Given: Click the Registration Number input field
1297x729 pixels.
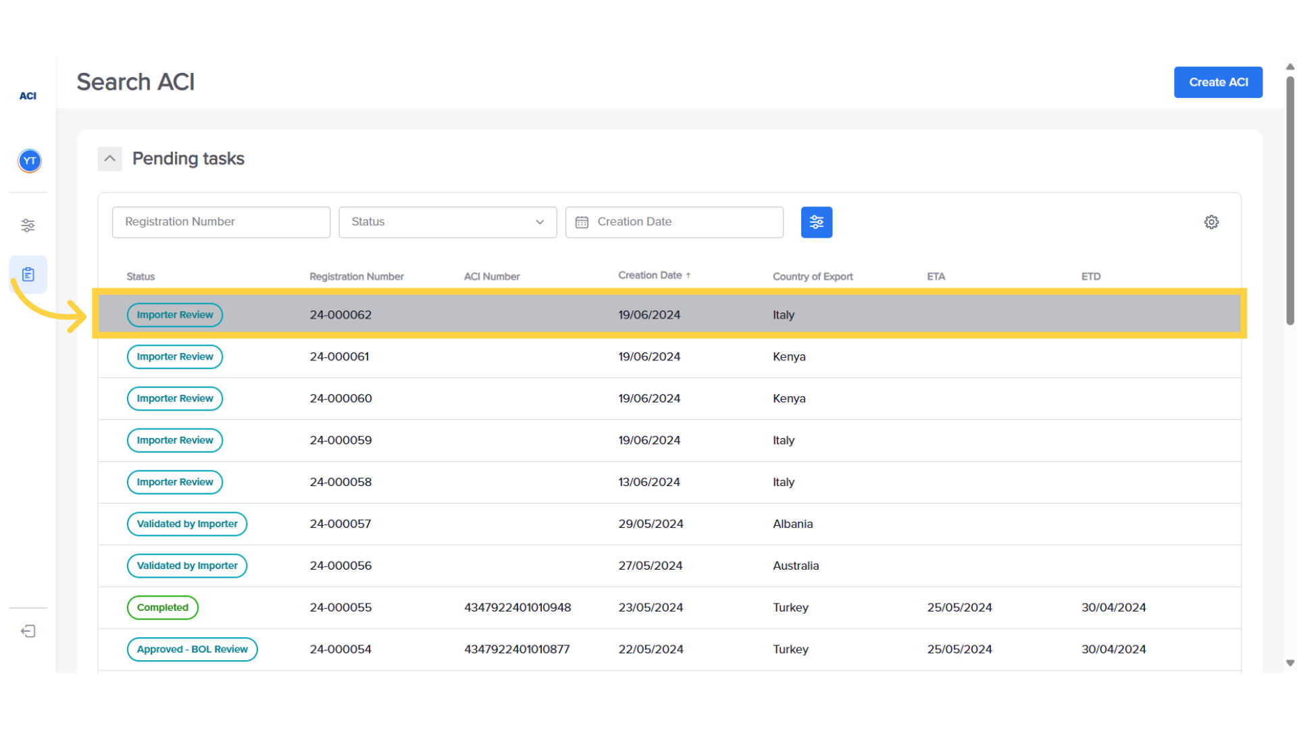Looking at the screenshot, I should tap(221, 221).
